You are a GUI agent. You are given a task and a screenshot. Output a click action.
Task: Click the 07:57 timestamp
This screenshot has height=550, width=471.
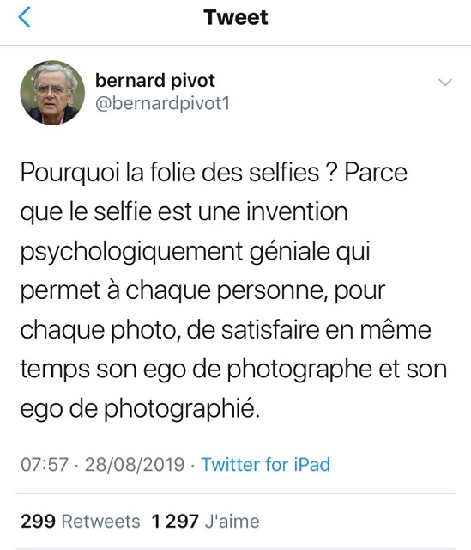pyautogui.click(x=45, y=465)
